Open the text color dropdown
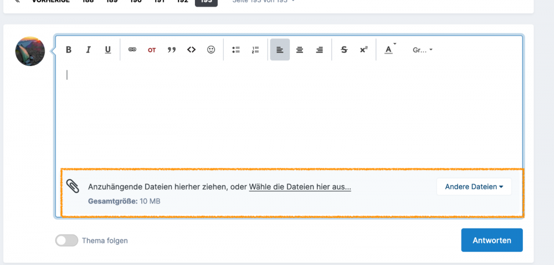 pos(389,50)
